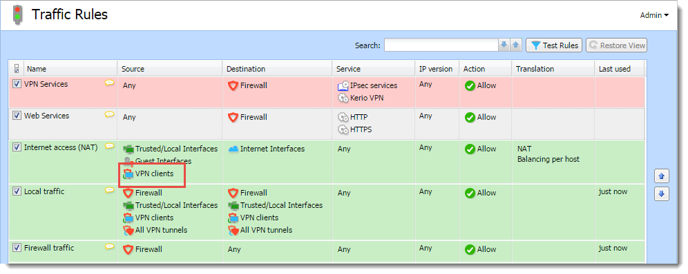Click 'Firewall' source in the Firewall traffic row

tap(149, 249)
